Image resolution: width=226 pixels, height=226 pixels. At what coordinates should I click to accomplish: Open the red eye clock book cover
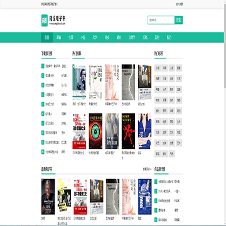click(x=95, y=131)
